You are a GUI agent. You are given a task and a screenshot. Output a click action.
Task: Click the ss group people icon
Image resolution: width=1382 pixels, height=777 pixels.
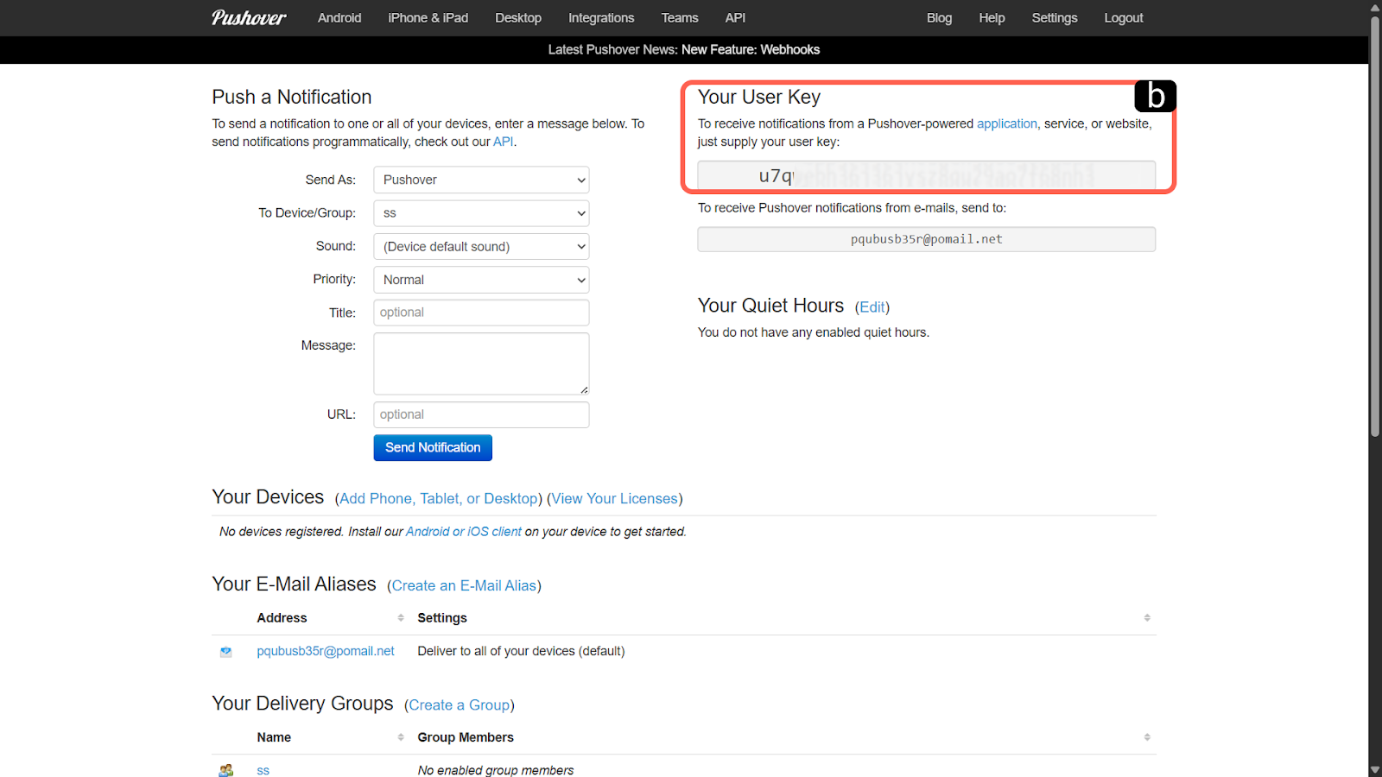click(226, 770)
